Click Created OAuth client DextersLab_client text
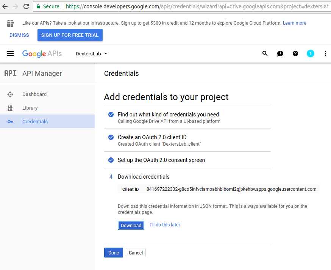 click(159, 144)
